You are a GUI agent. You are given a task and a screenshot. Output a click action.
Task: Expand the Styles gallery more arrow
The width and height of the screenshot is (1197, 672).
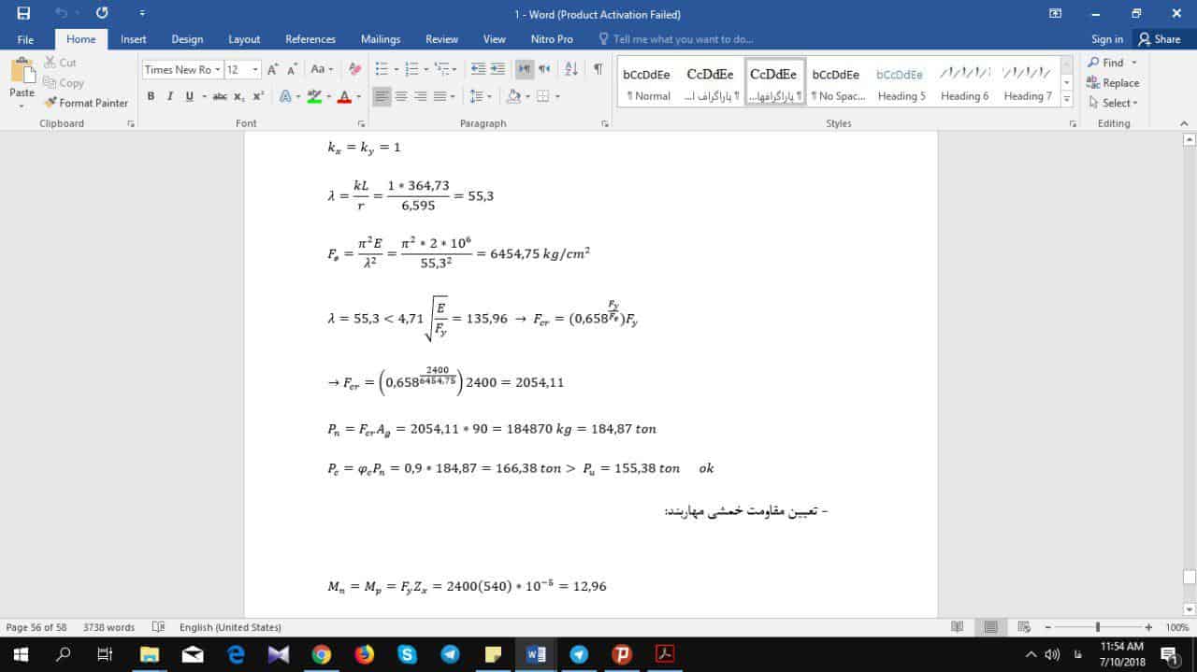coord(1066,99)
